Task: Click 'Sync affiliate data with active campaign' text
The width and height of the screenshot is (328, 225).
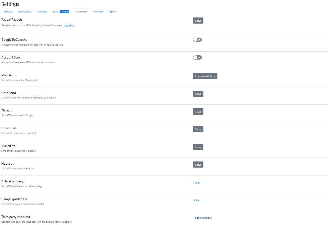Action: coord(22,186)
